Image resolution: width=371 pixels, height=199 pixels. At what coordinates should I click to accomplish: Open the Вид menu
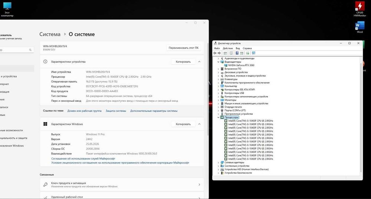237,48
